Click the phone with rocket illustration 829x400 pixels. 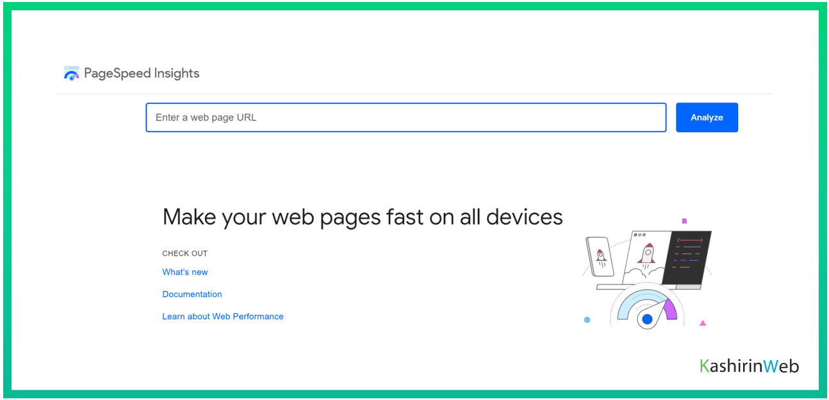[x=600, y=256]
